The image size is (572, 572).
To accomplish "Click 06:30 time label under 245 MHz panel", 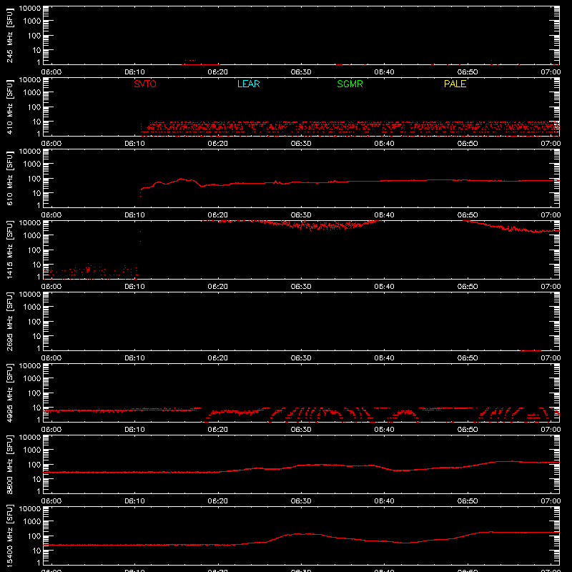I will tap(301, 72).
